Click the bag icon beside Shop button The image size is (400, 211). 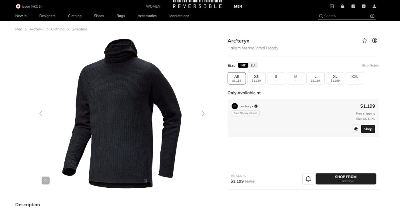356,129
